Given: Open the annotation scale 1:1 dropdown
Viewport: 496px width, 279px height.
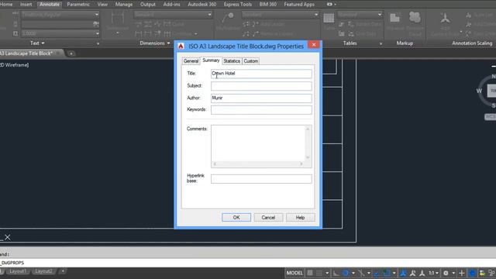Looking at the screenshot, I should pos(434,273).
